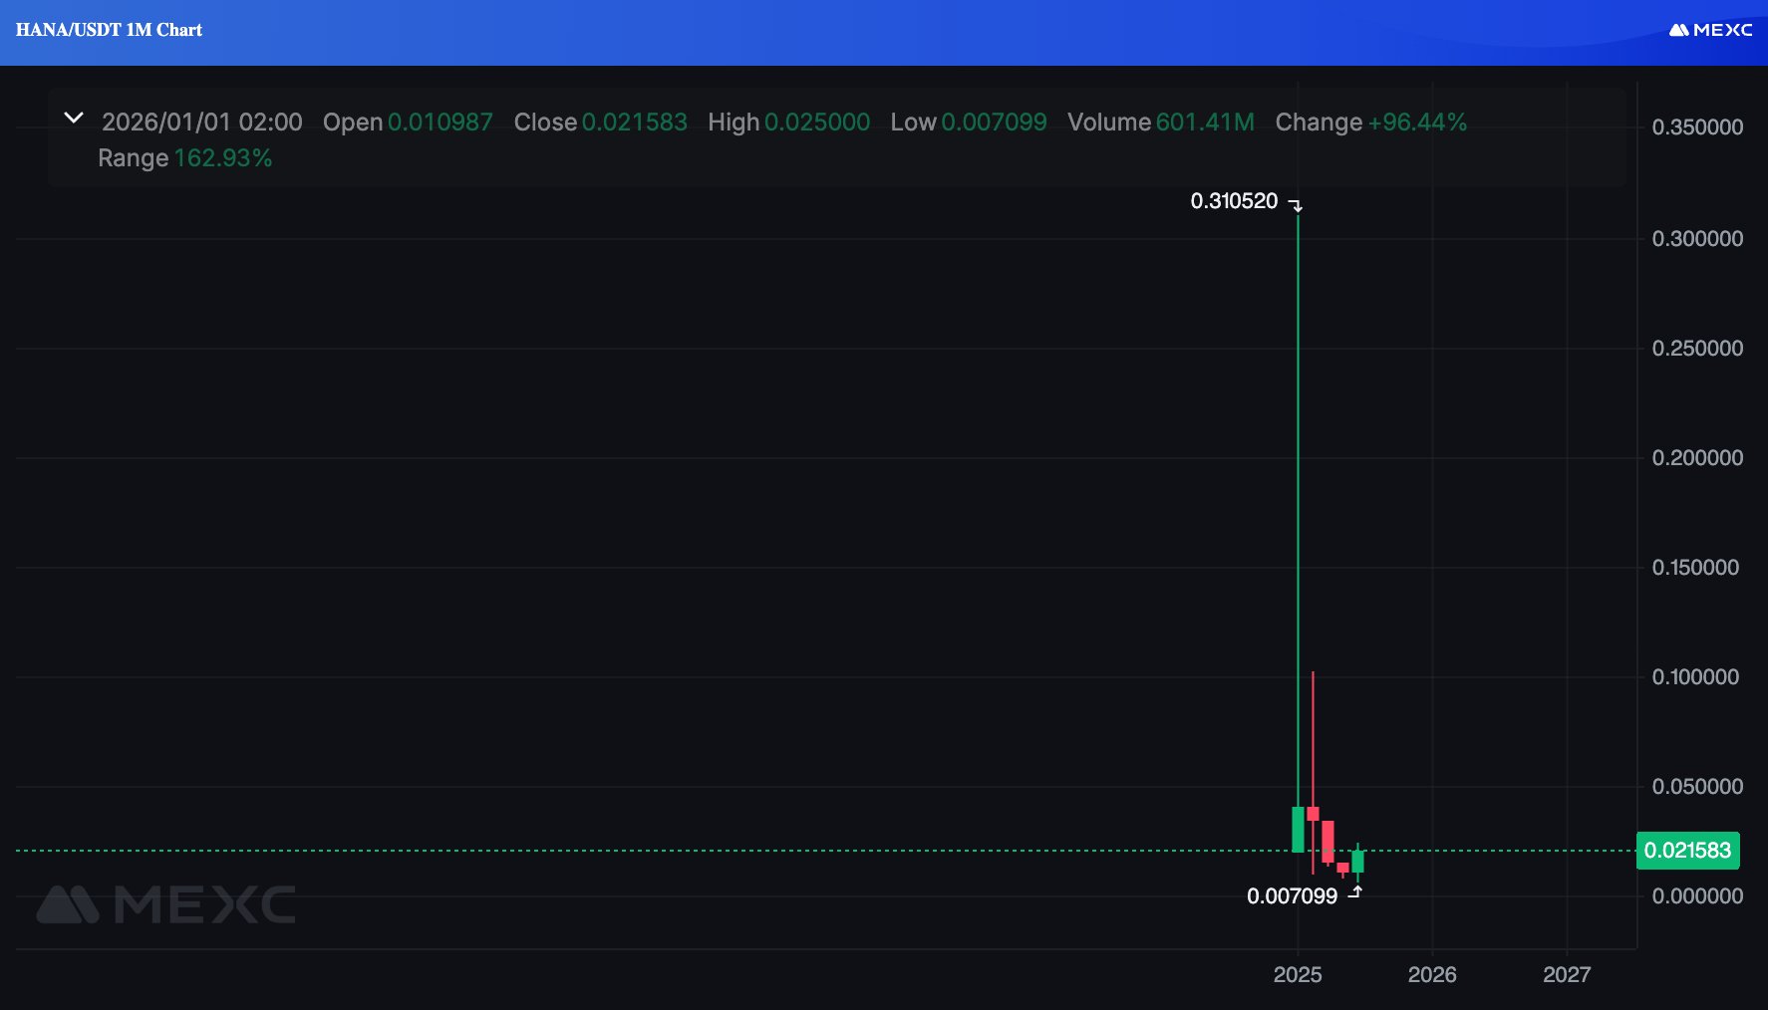Image resolution: width=1768 pixels, height=1010 pixels.
Task: Click the current price tag 0.021583
Action: point(1687,851)
